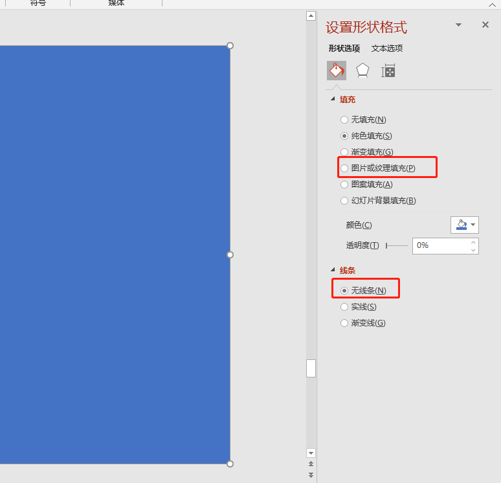
Task: Click the scrollbar down arrow
Action: (x=311, y=453)
